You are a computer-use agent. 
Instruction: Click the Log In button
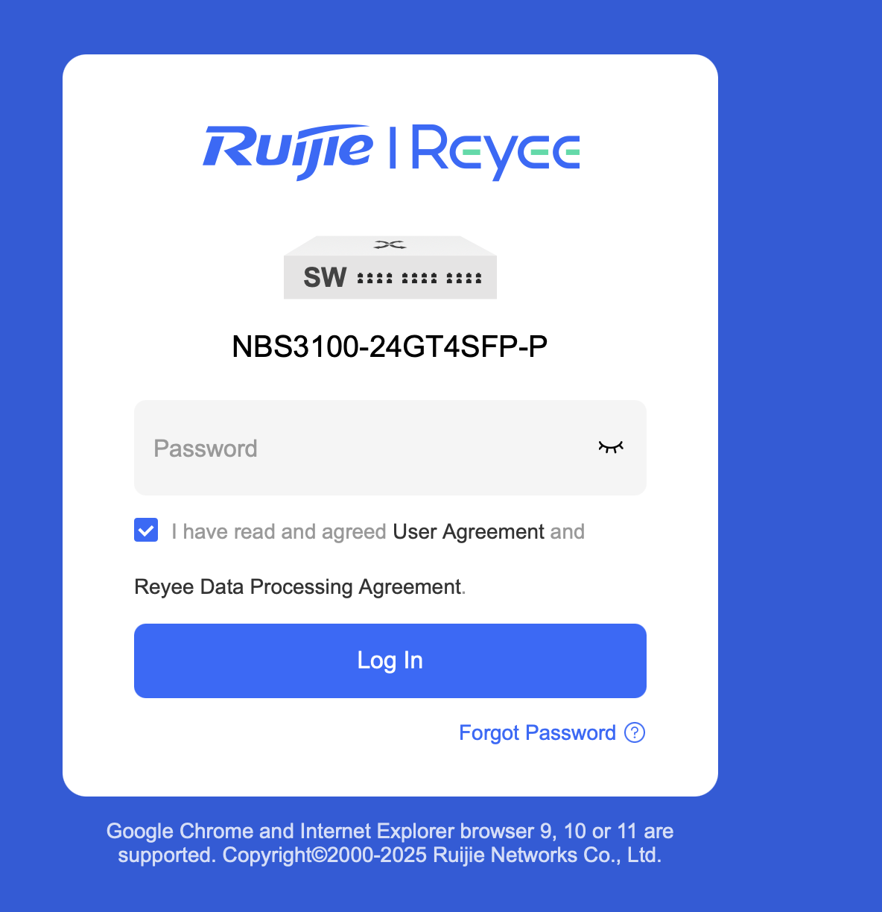(390, 661)
